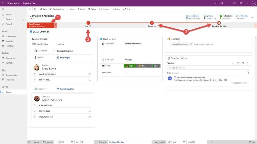
Task: Open Acme Industries company lookup link
Action: point(67,89)
